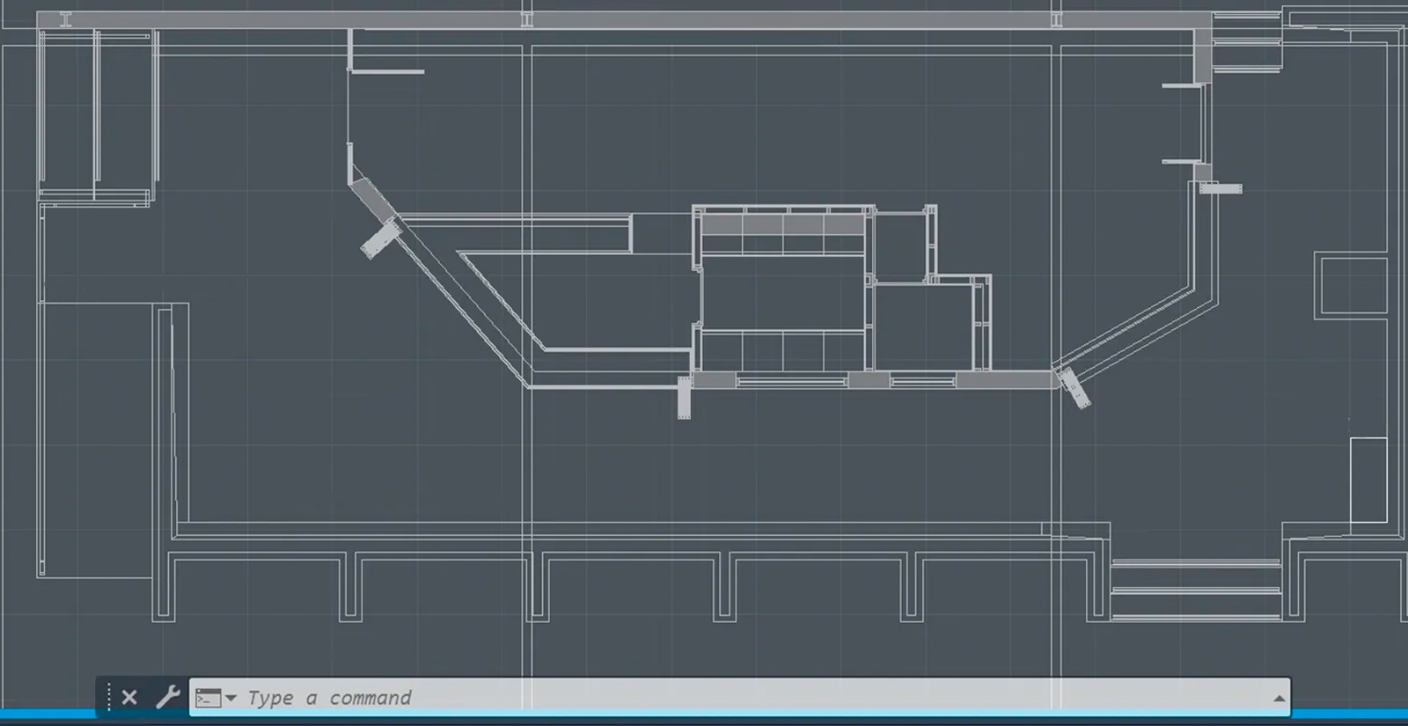Close the command line window

(x=129, y=698)
